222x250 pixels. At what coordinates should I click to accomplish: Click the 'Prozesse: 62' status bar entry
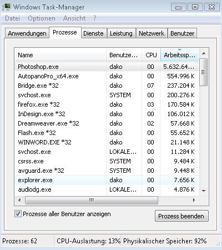[19, 241]
